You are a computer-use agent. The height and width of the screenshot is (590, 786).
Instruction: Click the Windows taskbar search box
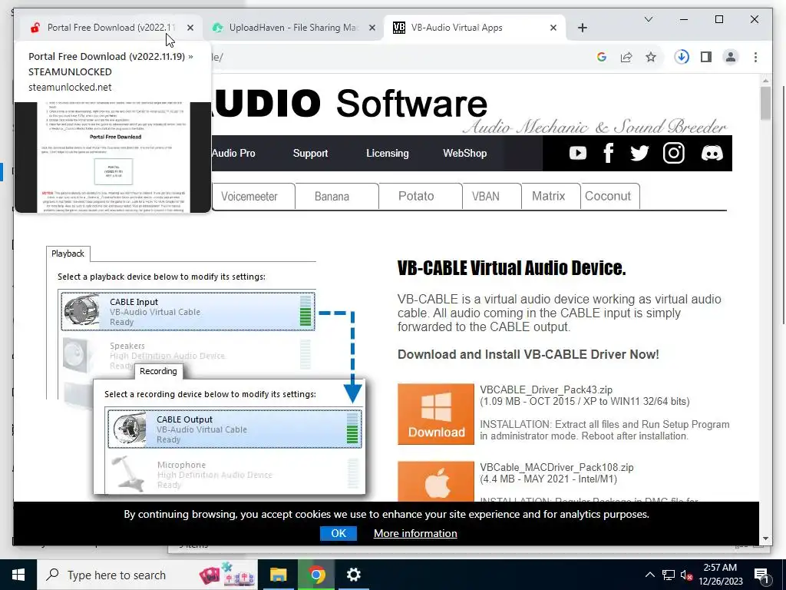147,575
